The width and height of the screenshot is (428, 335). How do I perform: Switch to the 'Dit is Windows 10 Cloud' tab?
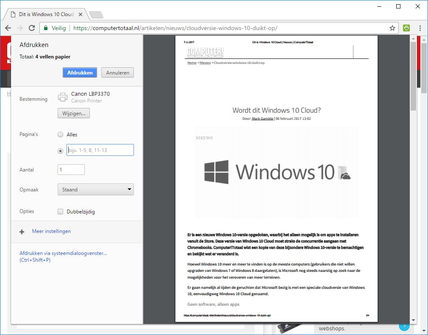(x=46, y=14)
